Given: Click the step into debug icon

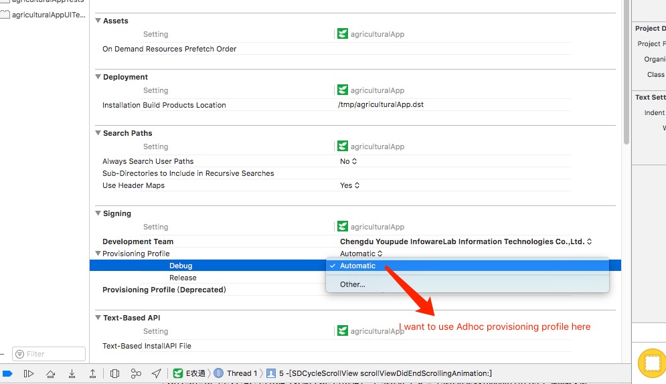Looking at the screenshot, I should coord(72,373).
